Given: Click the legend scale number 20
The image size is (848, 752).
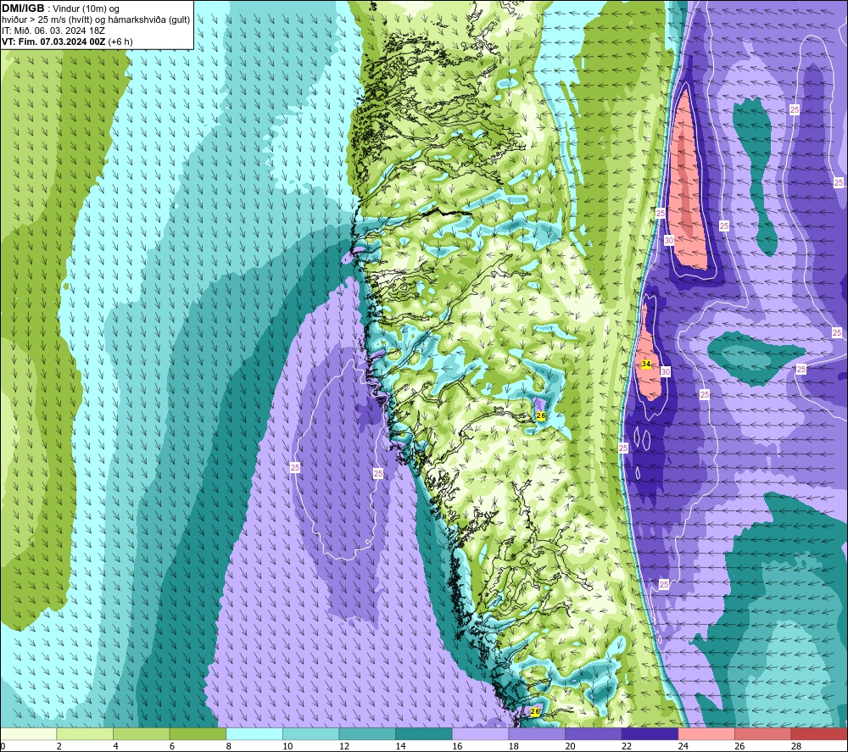Looking at the screenshot, I should tap(570, 746).
